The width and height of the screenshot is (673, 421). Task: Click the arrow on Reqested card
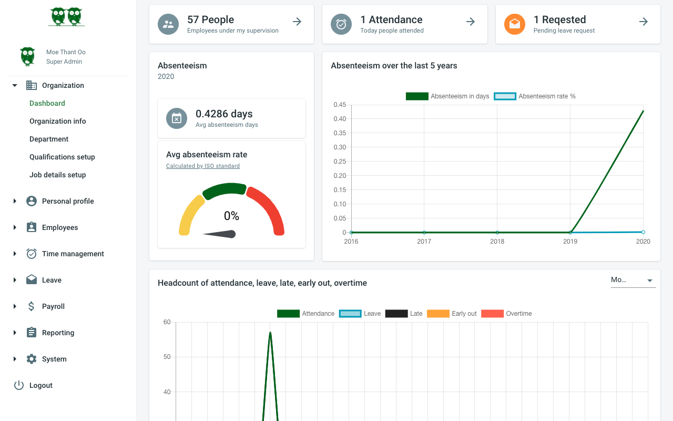643,22
